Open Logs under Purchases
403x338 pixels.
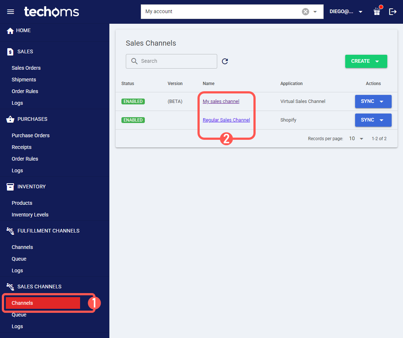[x=17, y=170]
